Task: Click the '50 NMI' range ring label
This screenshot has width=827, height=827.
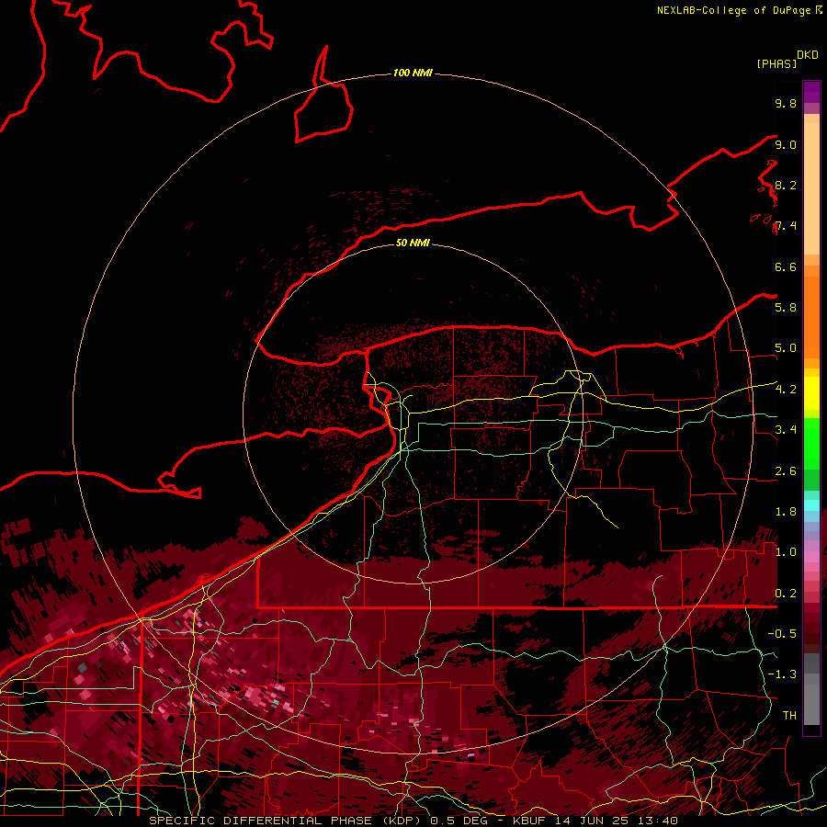Action: [x=413, y=243]
